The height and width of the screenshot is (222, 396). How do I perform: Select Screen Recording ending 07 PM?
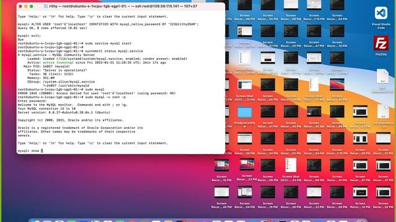360,166
